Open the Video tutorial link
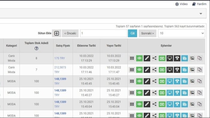Viewport: 210px width, 118px height. [x=181, y=4]
